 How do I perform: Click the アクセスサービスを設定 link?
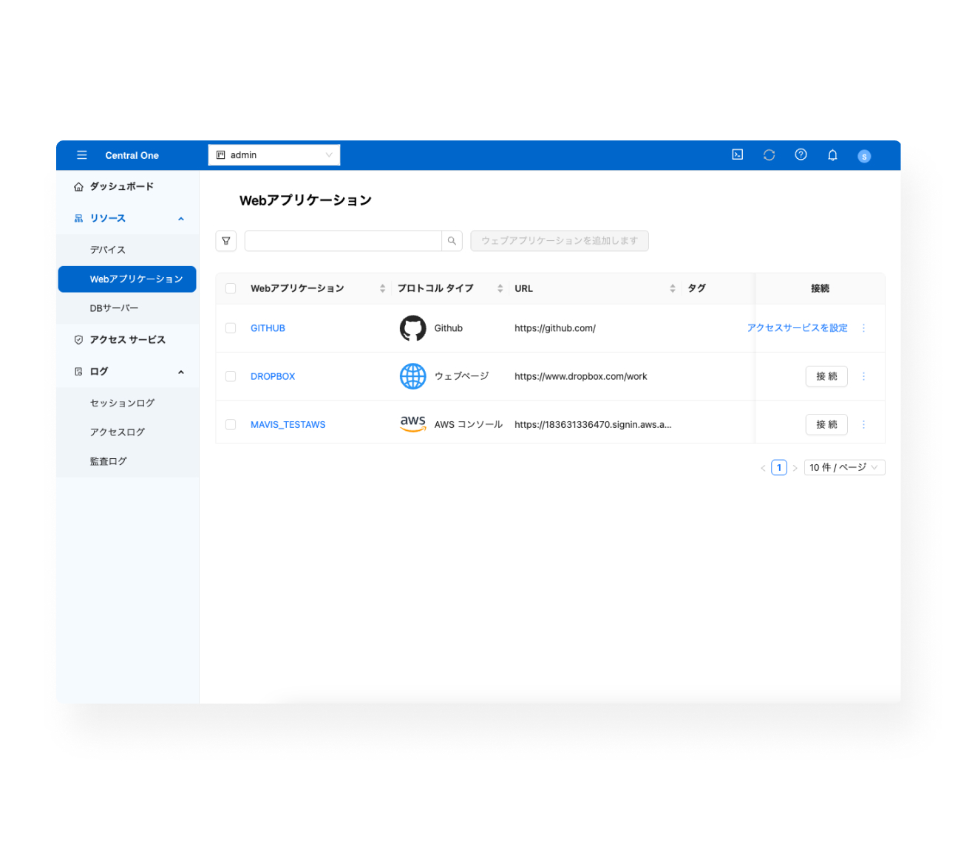797,328
